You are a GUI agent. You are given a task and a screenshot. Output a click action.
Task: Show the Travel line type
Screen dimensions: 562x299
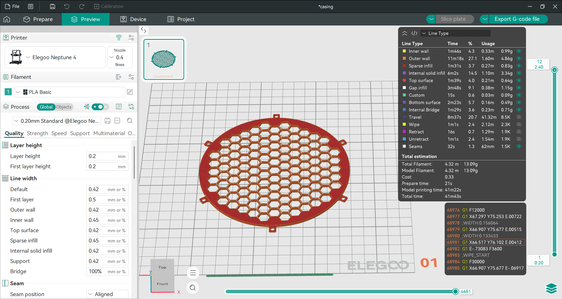519,117
